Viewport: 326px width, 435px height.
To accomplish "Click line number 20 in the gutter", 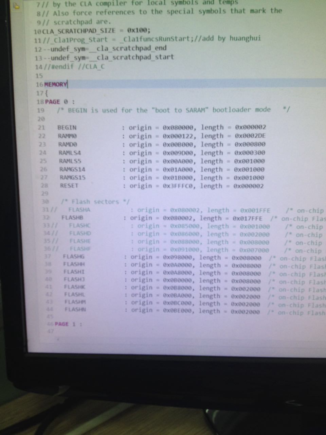I will coord(41,119).
